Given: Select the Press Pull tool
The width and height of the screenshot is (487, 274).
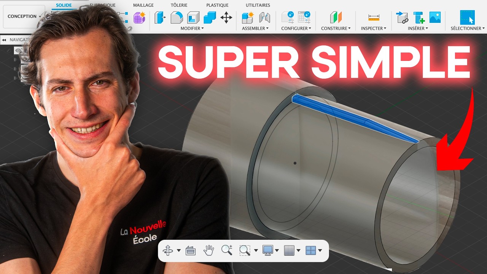Looking at the screenshot, I should (x=160, y=18).
